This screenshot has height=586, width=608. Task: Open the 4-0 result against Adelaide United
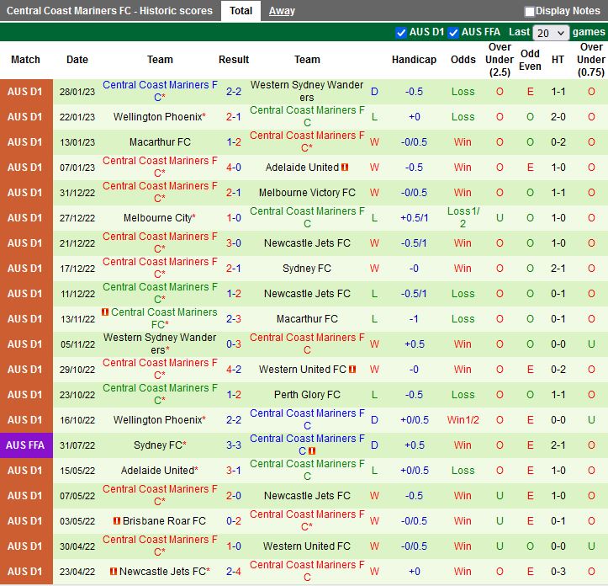[x=234, y=168]
